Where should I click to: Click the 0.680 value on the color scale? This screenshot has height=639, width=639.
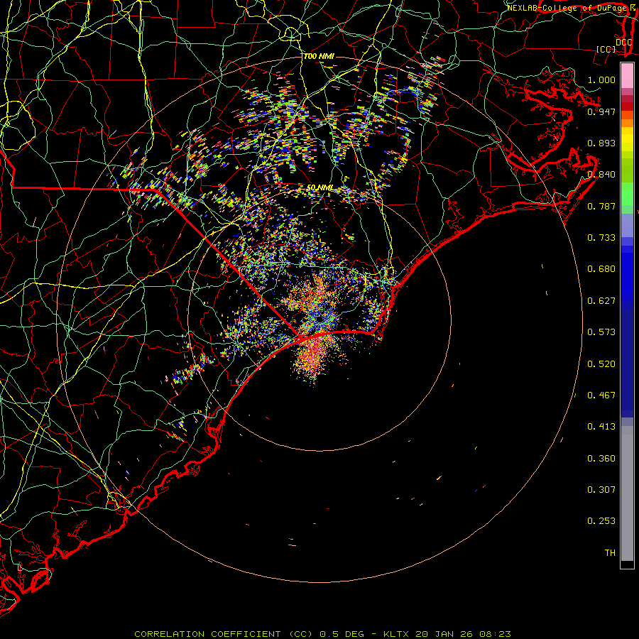(601, 269)
